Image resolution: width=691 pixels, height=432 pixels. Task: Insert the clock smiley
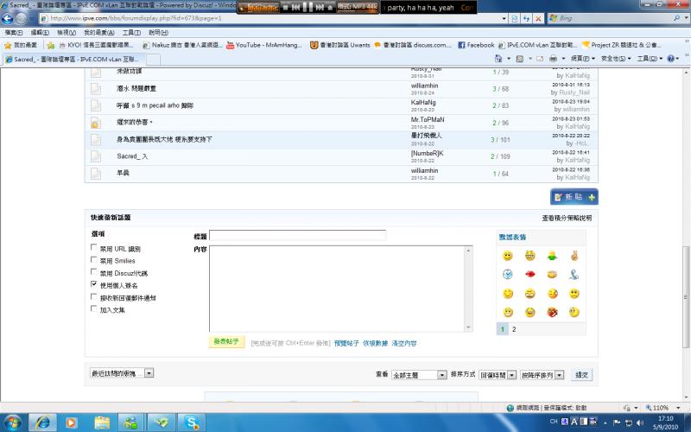tap(508, 274)
